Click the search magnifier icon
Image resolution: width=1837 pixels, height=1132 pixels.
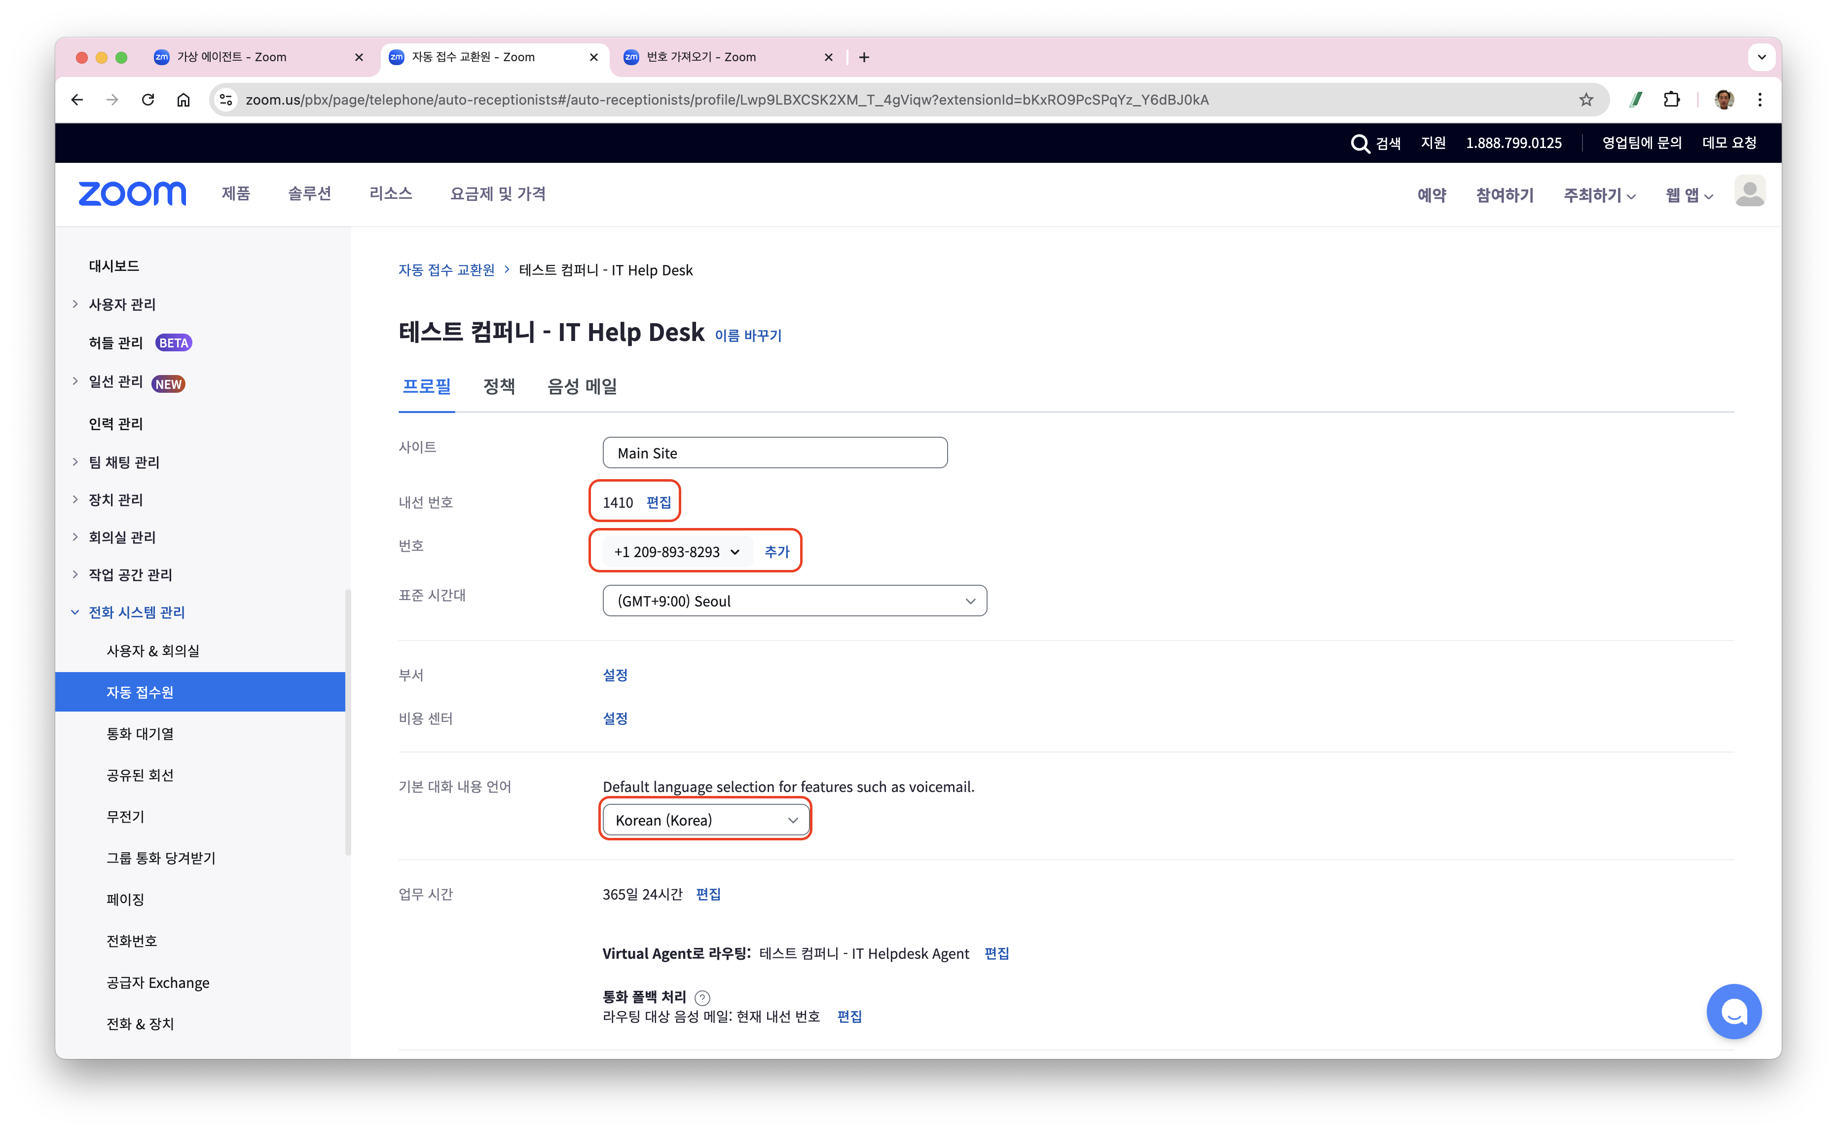pyautogui.click(x=1359, y=143)
